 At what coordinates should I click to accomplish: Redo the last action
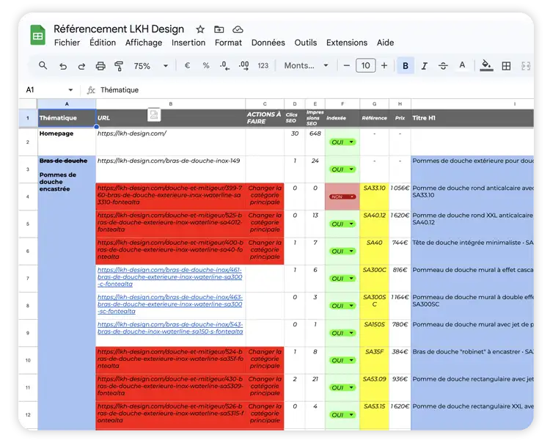click(81, 66)
